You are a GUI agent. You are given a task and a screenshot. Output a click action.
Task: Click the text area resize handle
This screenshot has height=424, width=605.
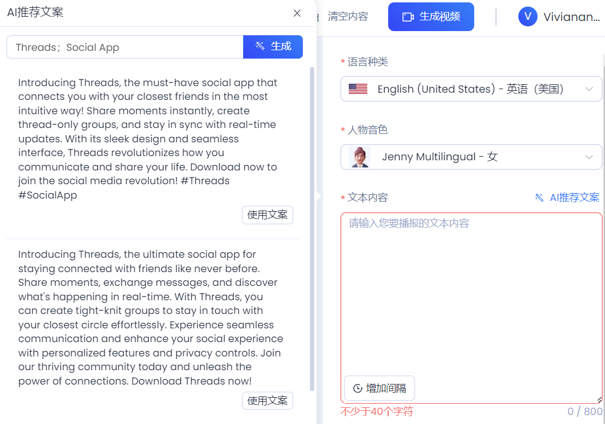coord(599,399)
